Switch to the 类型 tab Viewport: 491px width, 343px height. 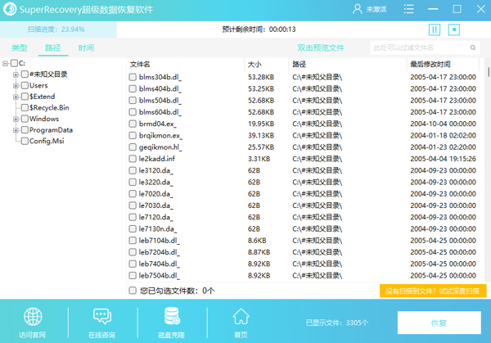(x=19, y=47)
